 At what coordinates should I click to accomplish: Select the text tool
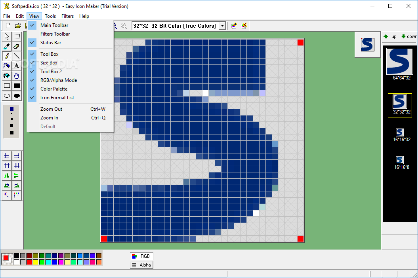tap(17, 66)
